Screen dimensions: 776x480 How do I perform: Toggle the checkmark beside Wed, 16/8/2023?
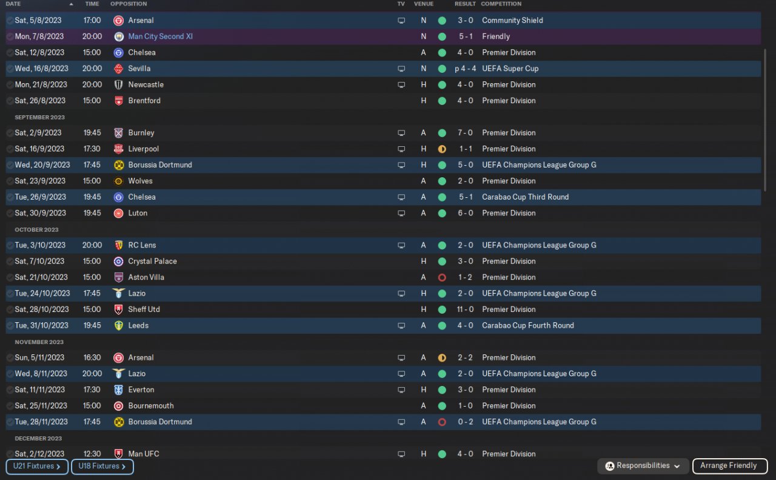10,69
